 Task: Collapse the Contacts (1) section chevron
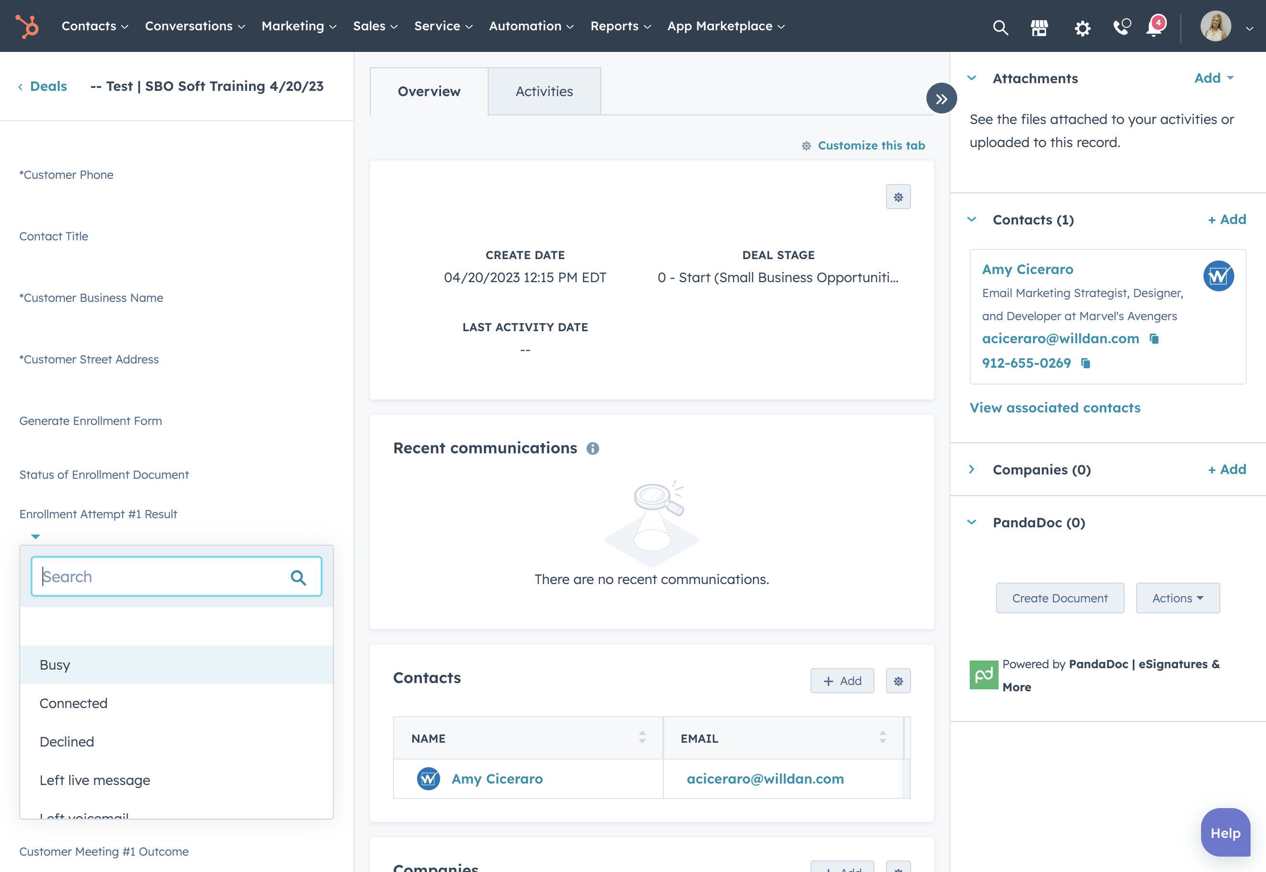click(971, 220)
